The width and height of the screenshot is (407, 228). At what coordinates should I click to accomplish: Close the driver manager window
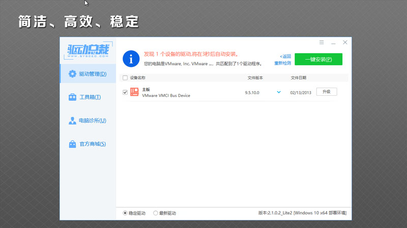coord(345,42)
